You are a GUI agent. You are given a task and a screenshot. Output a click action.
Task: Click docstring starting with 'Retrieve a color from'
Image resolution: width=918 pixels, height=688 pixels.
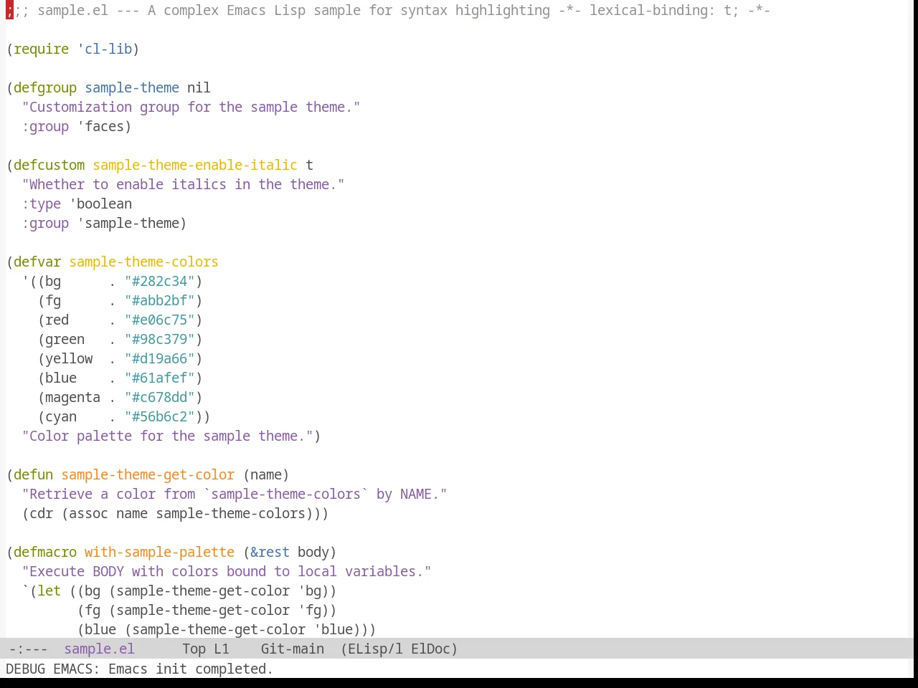[235, 494]
